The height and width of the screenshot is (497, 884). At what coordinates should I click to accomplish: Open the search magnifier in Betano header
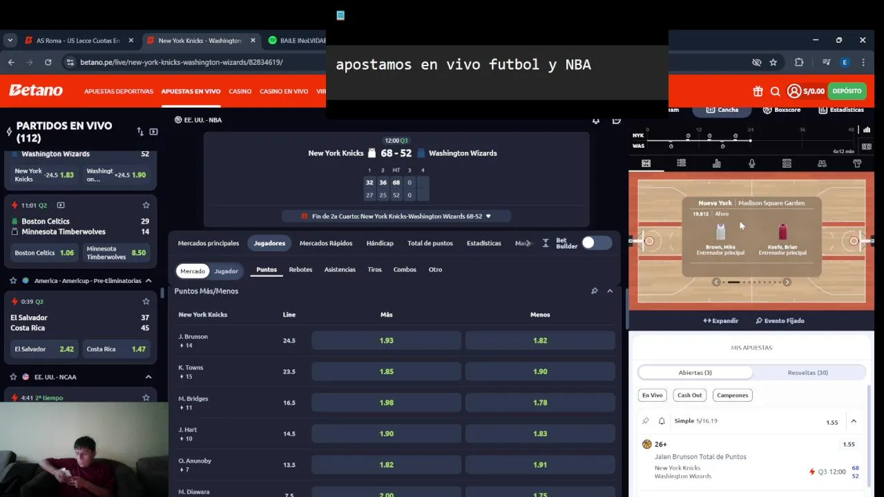coord(775,91)
